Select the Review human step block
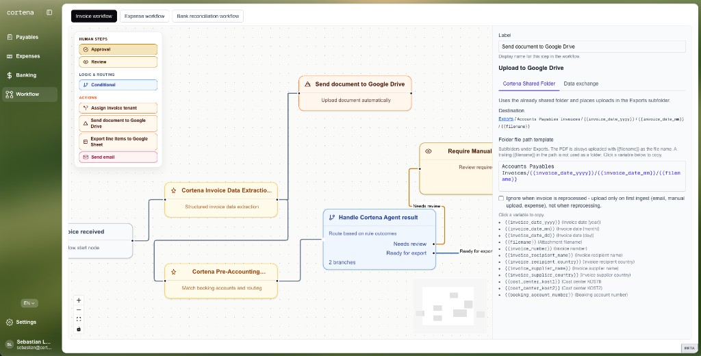 (x=118, y=62)
